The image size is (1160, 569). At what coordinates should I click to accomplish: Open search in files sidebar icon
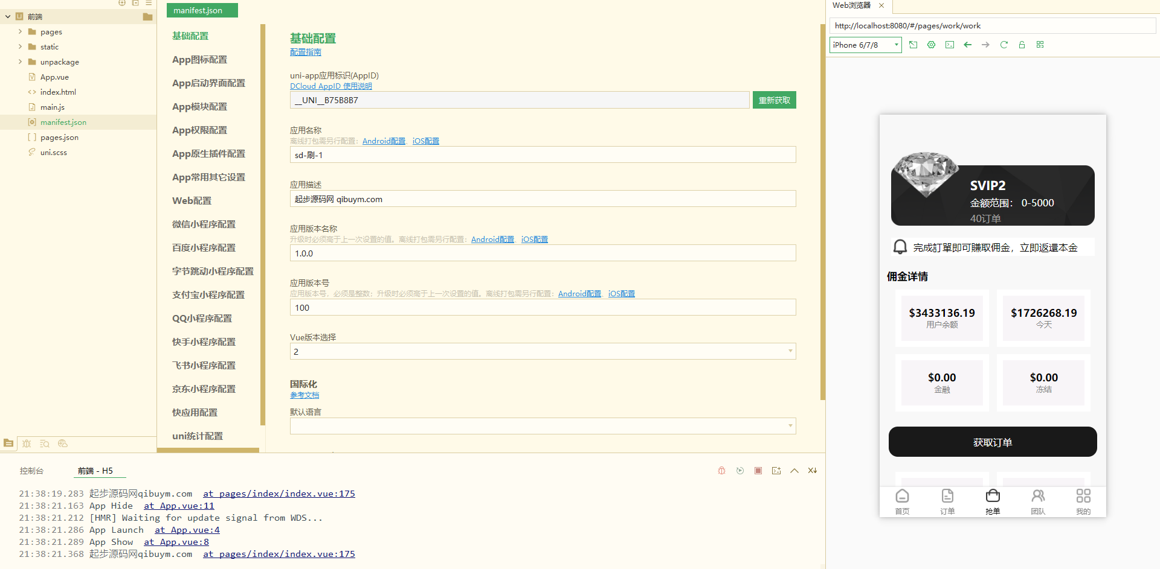tap(45, 443)
